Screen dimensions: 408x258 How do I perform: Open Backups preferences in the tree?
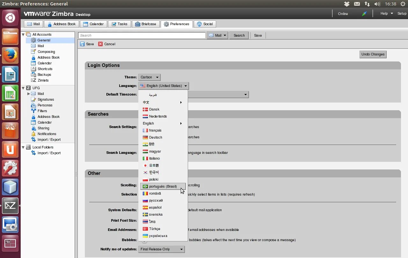click(x=44, y=75)
